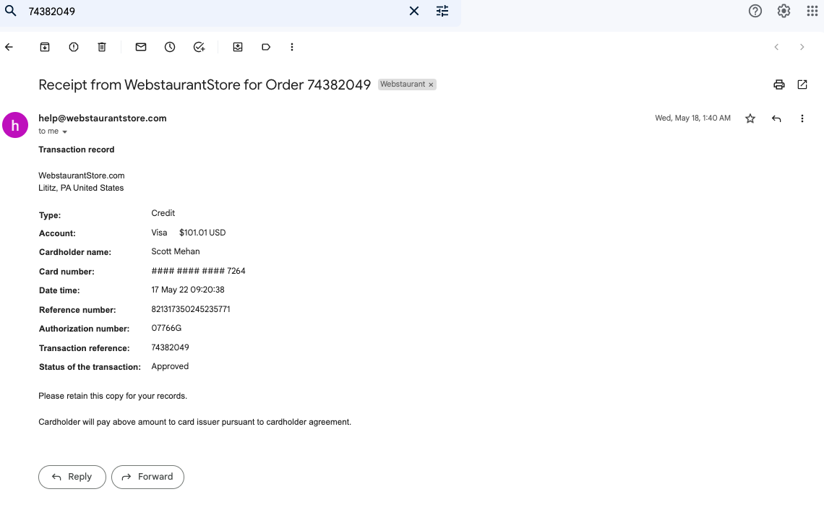Clear the search query 74382049
The image size is (824, 523).
tap(414, 11)
